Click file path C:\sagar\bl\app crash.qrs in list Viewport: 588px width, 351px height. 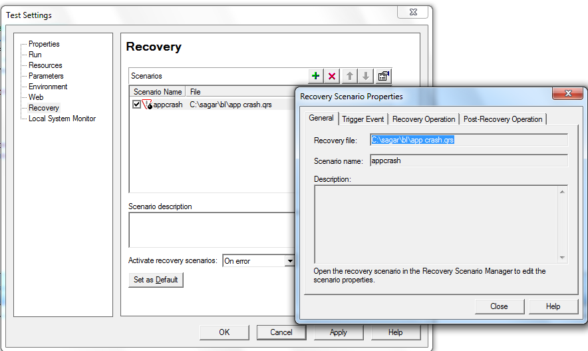(231, 105)
